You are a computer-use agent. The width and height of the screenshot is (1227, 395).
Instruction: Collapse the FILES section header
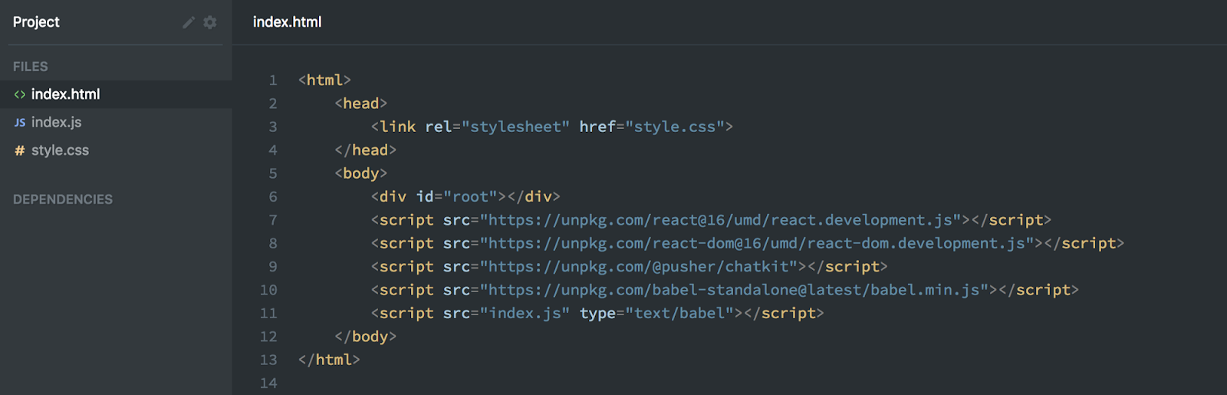(x=31, y=67)
